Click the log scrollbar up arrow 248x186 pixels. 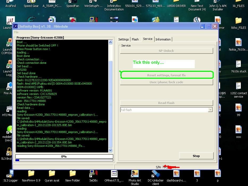110,42
